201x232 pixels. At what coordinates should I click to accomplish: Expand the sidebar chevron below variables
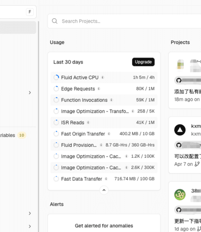pos(30,213)
